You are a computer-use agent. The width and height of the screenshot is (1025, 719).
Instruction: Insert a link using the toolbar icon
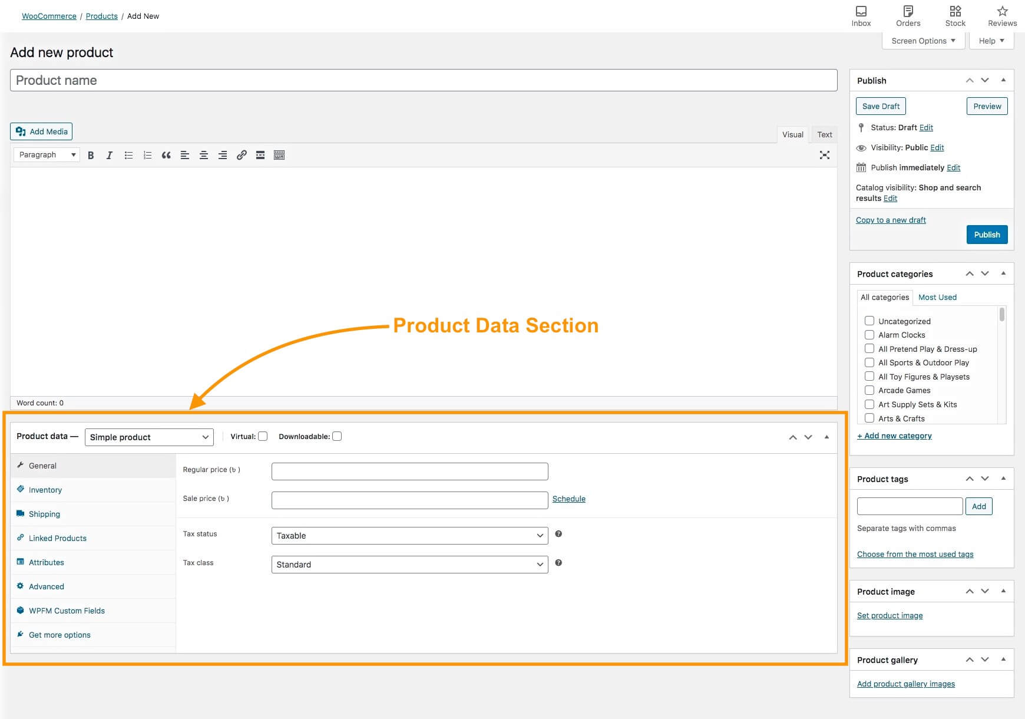[241, 155]
